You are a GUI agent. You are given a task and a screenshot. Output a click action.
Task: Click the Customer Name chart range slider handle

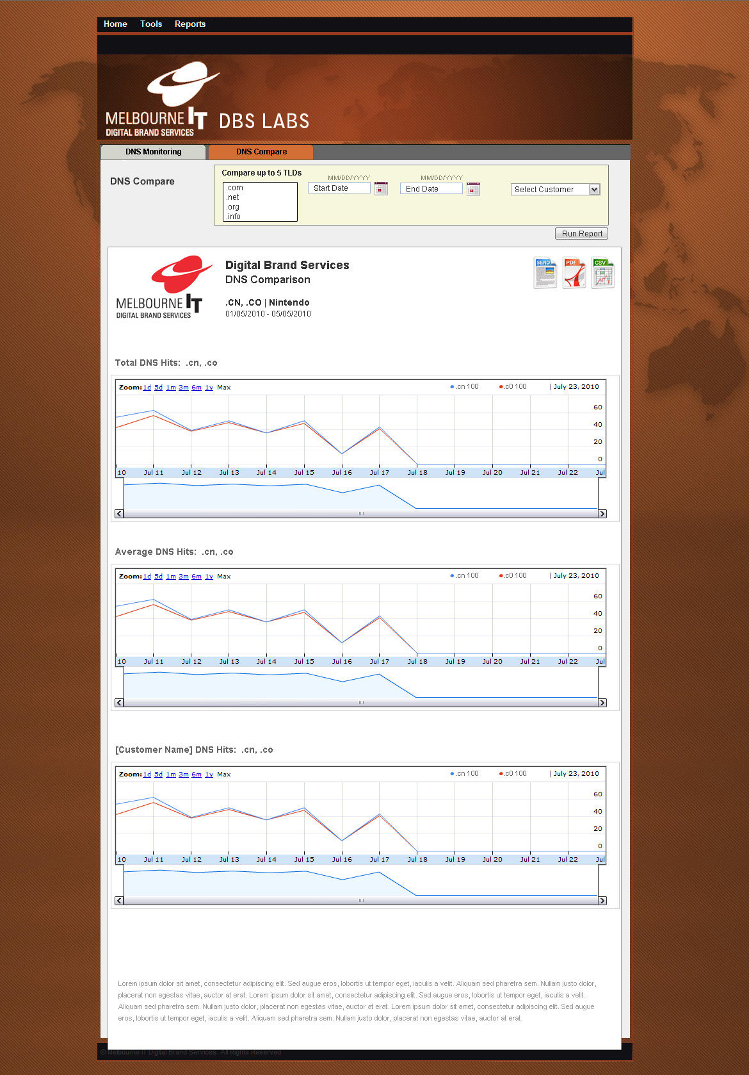[361, 901]
